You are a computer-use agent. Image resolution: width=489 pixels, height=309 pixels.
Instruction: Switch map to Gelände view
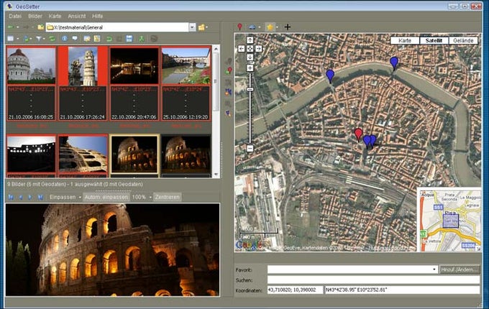pos(462,41)
